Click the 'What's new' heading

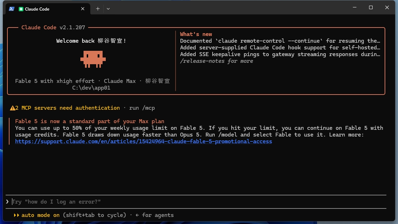(x=196, y=34)
